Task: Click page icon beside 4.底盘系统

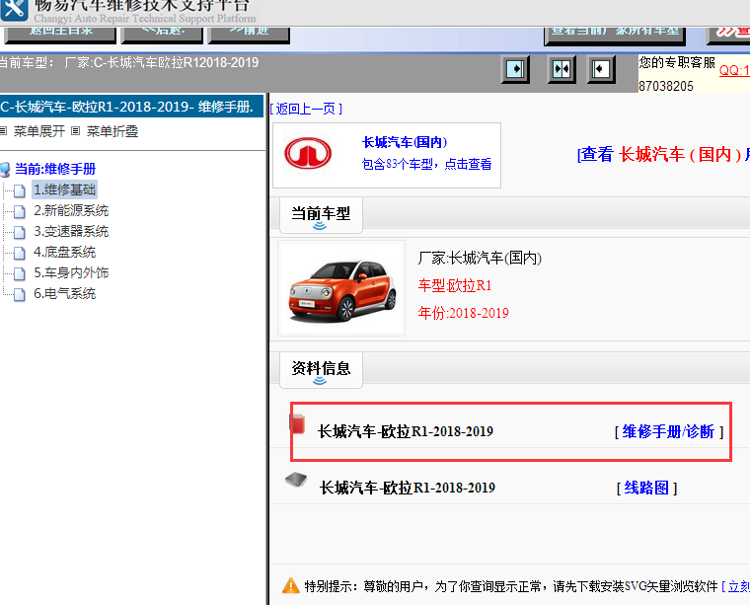Action: pyautogui.click(x=19, y=253)
